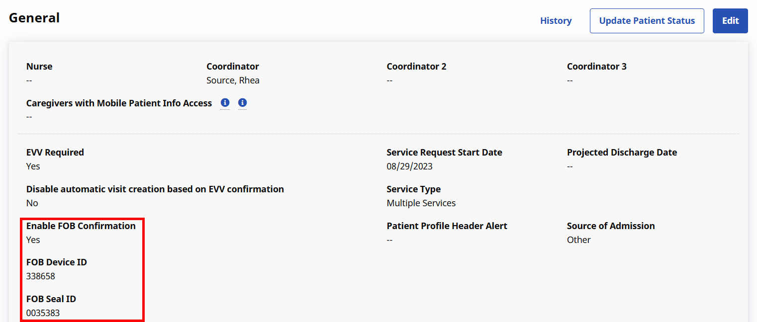This screenshot has width=757, height=322.
Task: Click the Coordinator 2 label
Action: pos(416,66)
